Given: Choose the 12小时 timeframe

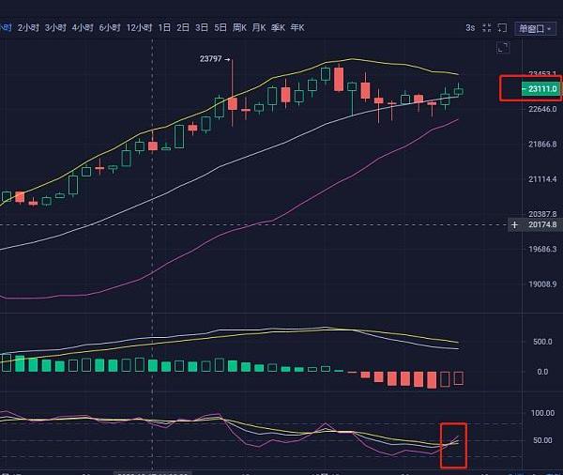Looking at the screenshot, I should tap(139, 28).
